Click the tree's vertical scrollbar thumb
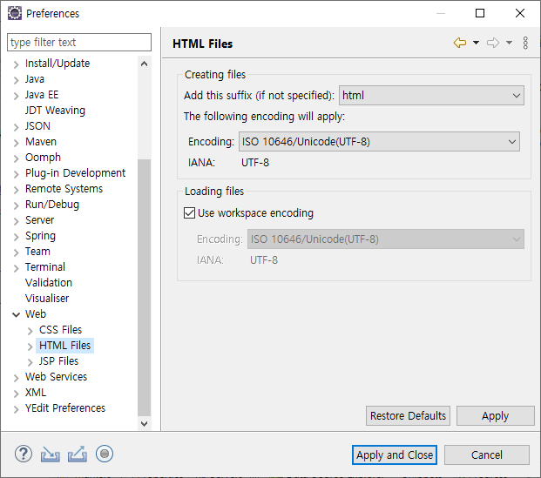The height and width of the screenshot is (478, 541). pyautogui.click(x=145, y=288)
